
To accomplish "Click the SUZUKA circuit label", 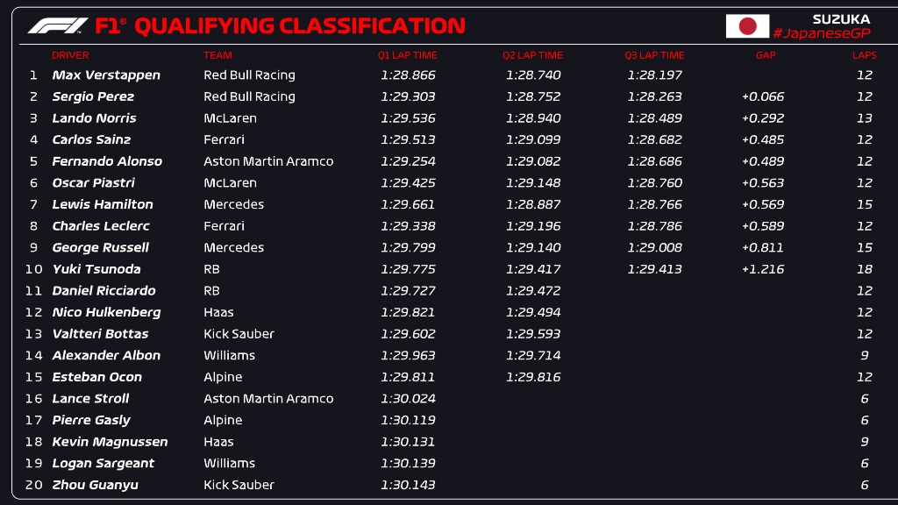I will (841, 19).
